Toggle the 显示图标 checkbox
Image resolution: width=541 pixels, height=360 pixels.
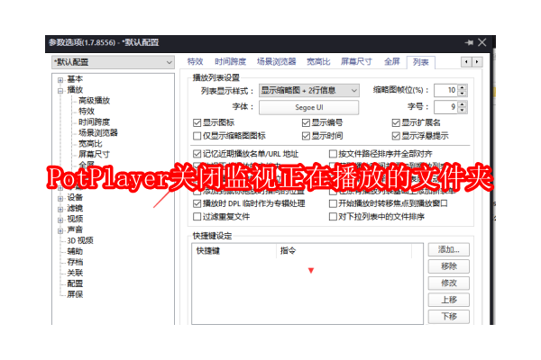pyautogui.click(x=197, y=122)
